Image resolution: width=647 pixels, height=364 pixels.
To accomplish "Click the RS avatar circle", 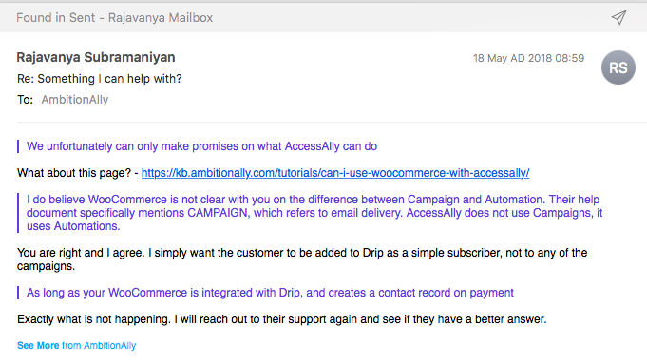I will 618,67.
